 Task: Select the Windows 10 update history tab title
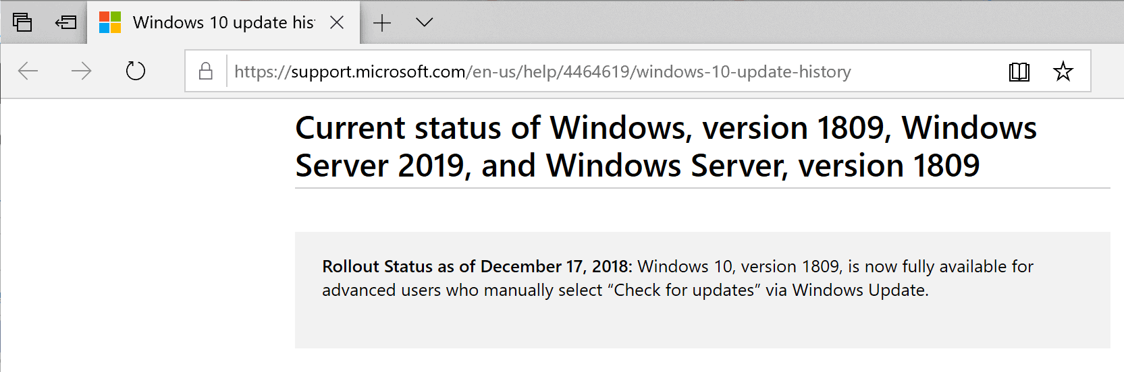[223, 22]
